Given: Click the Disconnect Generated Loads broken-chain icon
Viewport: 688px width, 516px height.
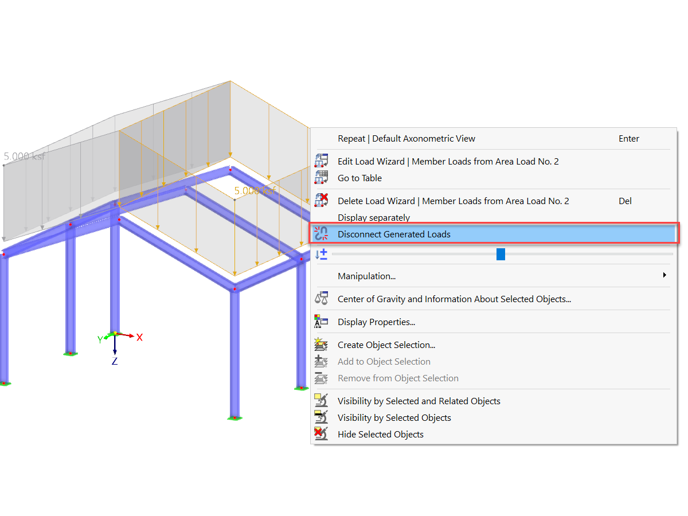Looking at the screenshot, I should (321, 233).
